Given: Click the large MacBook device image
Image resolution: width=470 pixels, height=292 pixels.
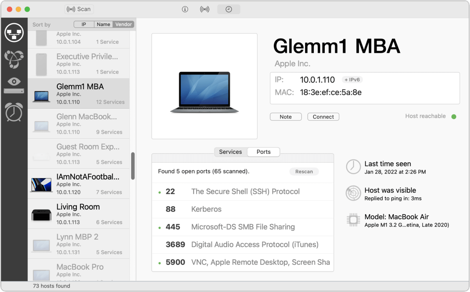Looking at the screenshot, I should tap(204, 92).
